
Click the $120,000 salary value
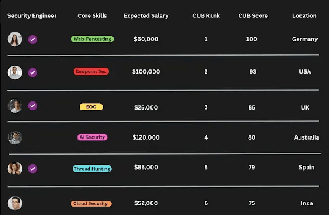(x=146, y=137)
